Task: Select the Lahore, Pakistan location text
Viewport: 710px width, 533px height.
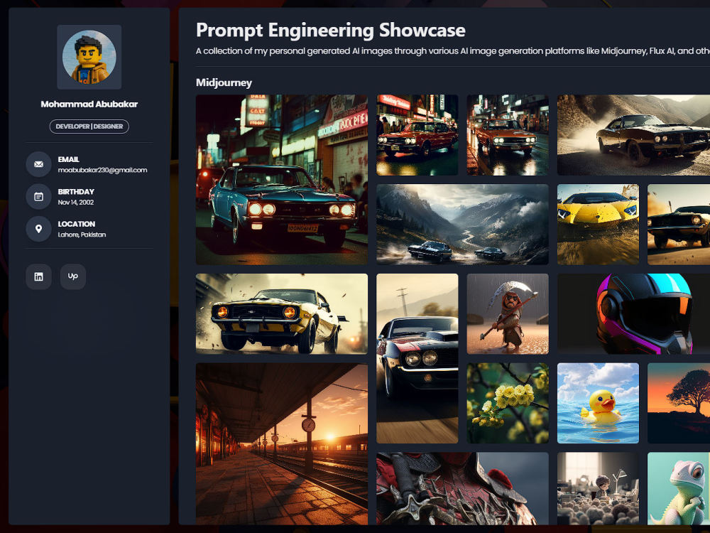Action: point(82,235)
